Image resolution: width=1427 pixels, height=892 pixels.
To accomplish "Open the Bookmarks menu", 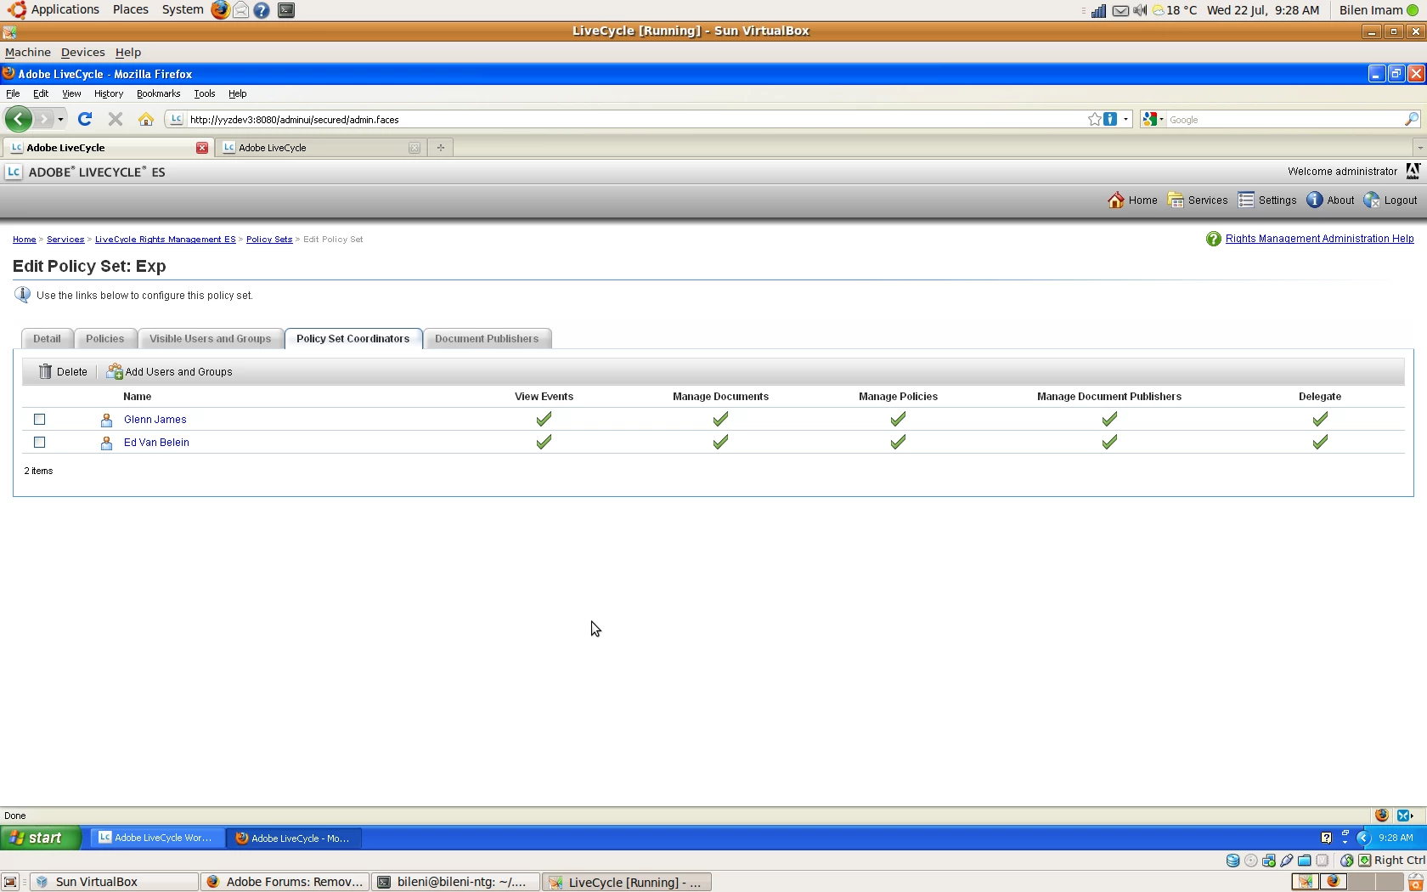I will pos(158,93).
